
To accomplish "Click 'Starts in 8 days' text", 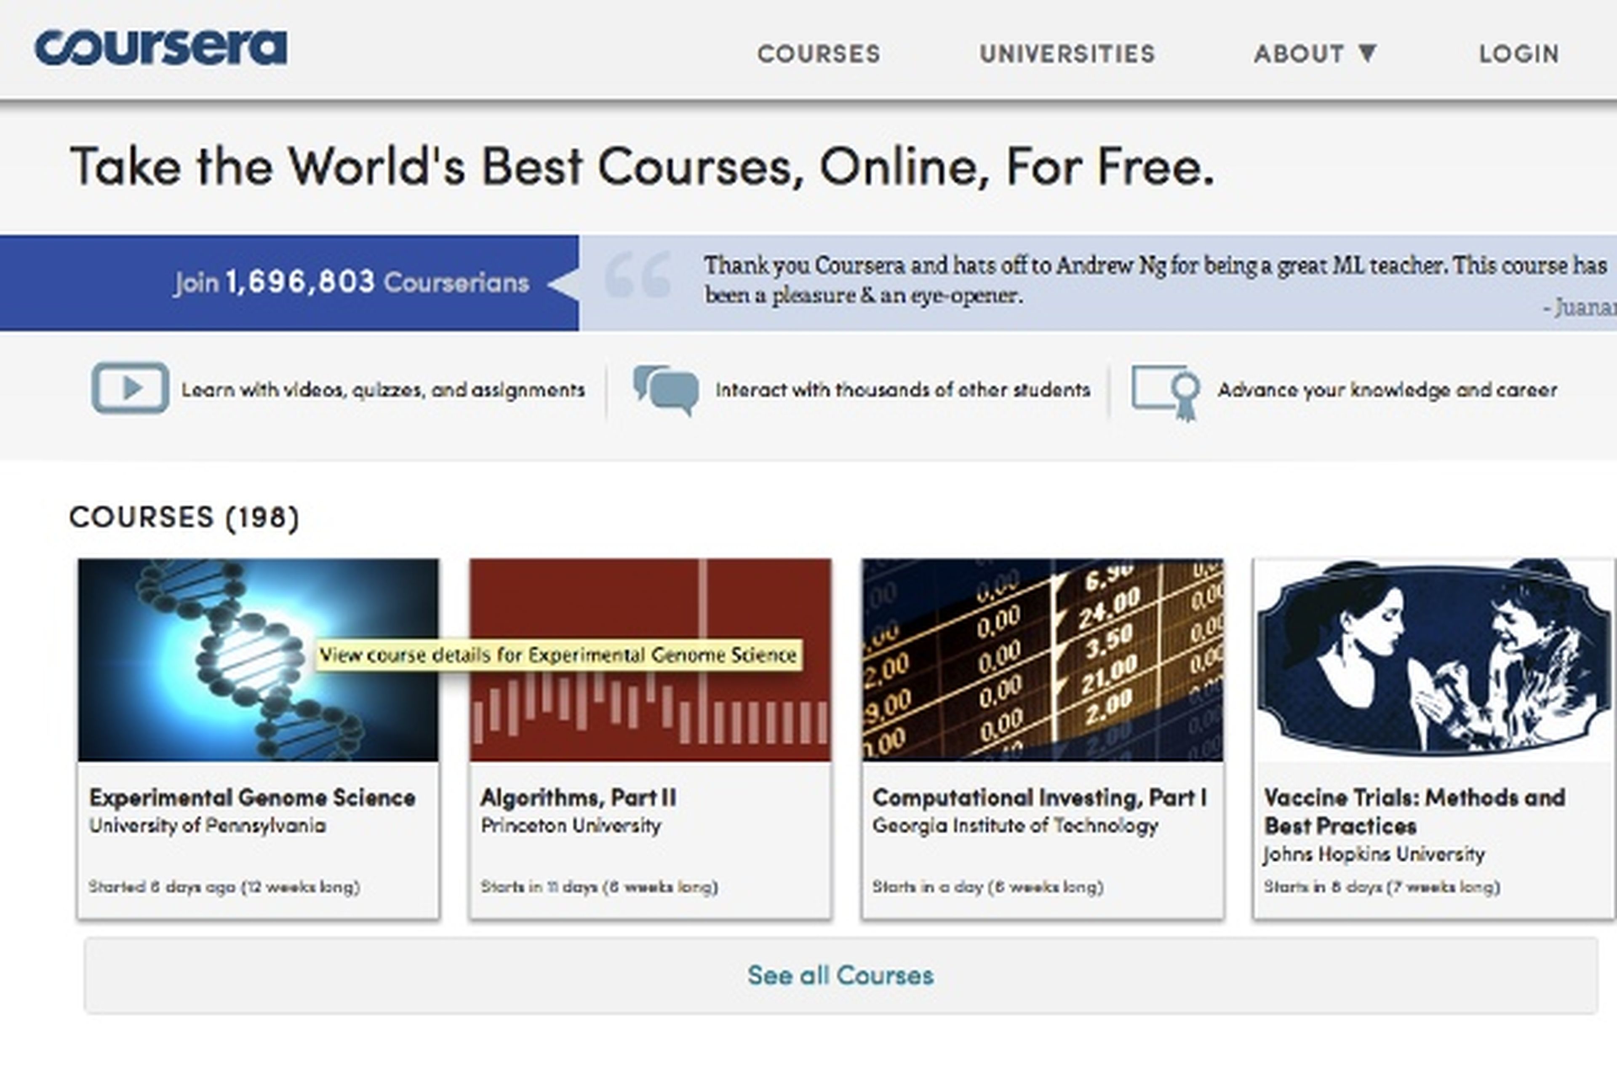I will pyautogui.click(x=1382, y=886).
